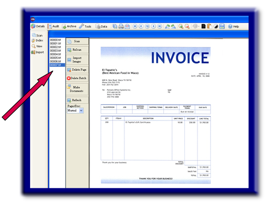Click the Import Images button

point(77,60)
